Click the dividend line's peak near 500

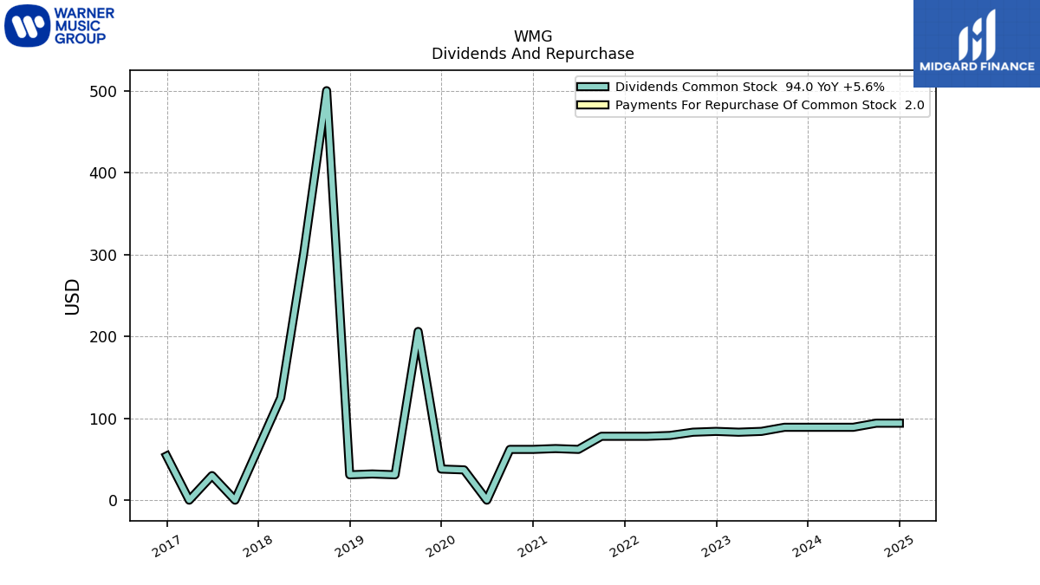pyautogui.click(x=327, y=90)
